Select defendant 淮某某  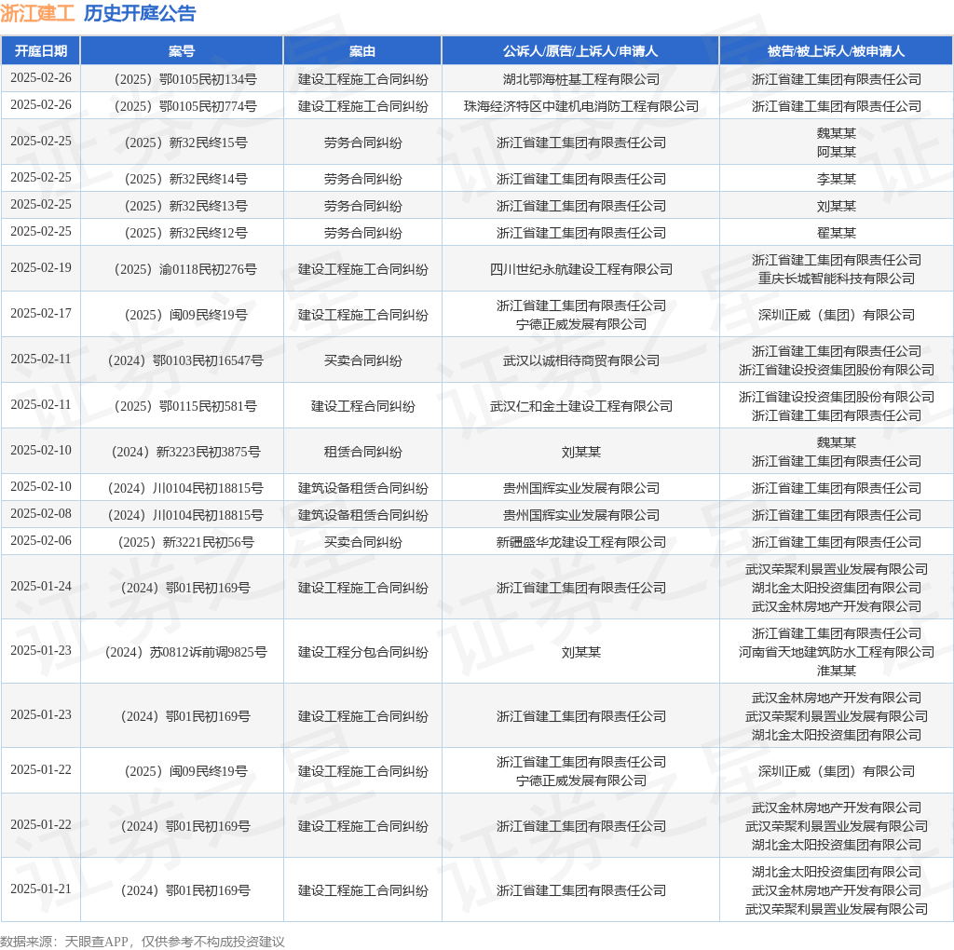click(836, 671)
